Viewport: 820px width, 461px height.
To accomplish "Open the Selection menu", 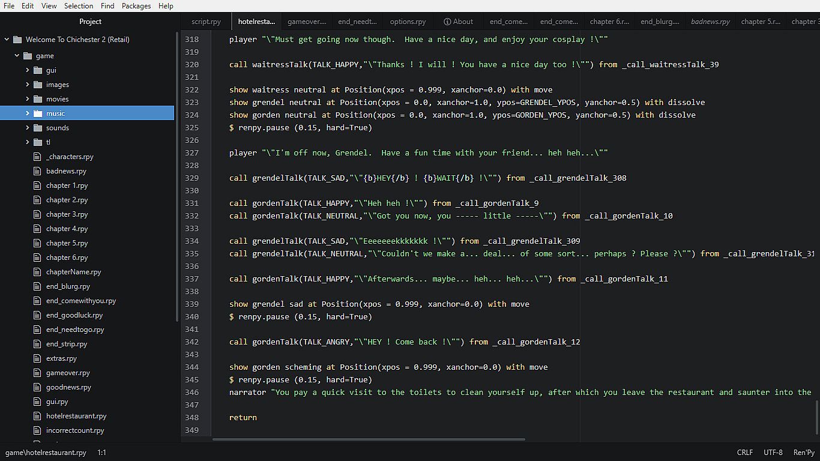I will [x=79, y=6].
